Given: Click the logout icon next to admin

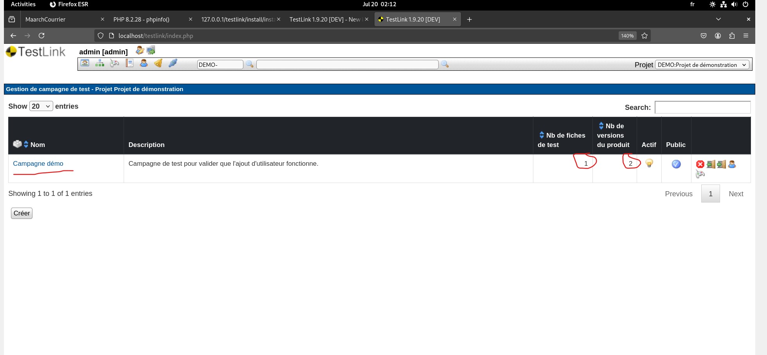Looking at the screenshot, I should click(151, 50).
